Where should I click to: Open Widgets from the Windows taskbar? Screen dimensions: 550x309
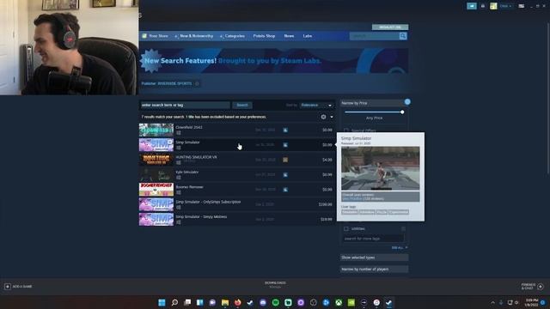(x=199, y=302)
